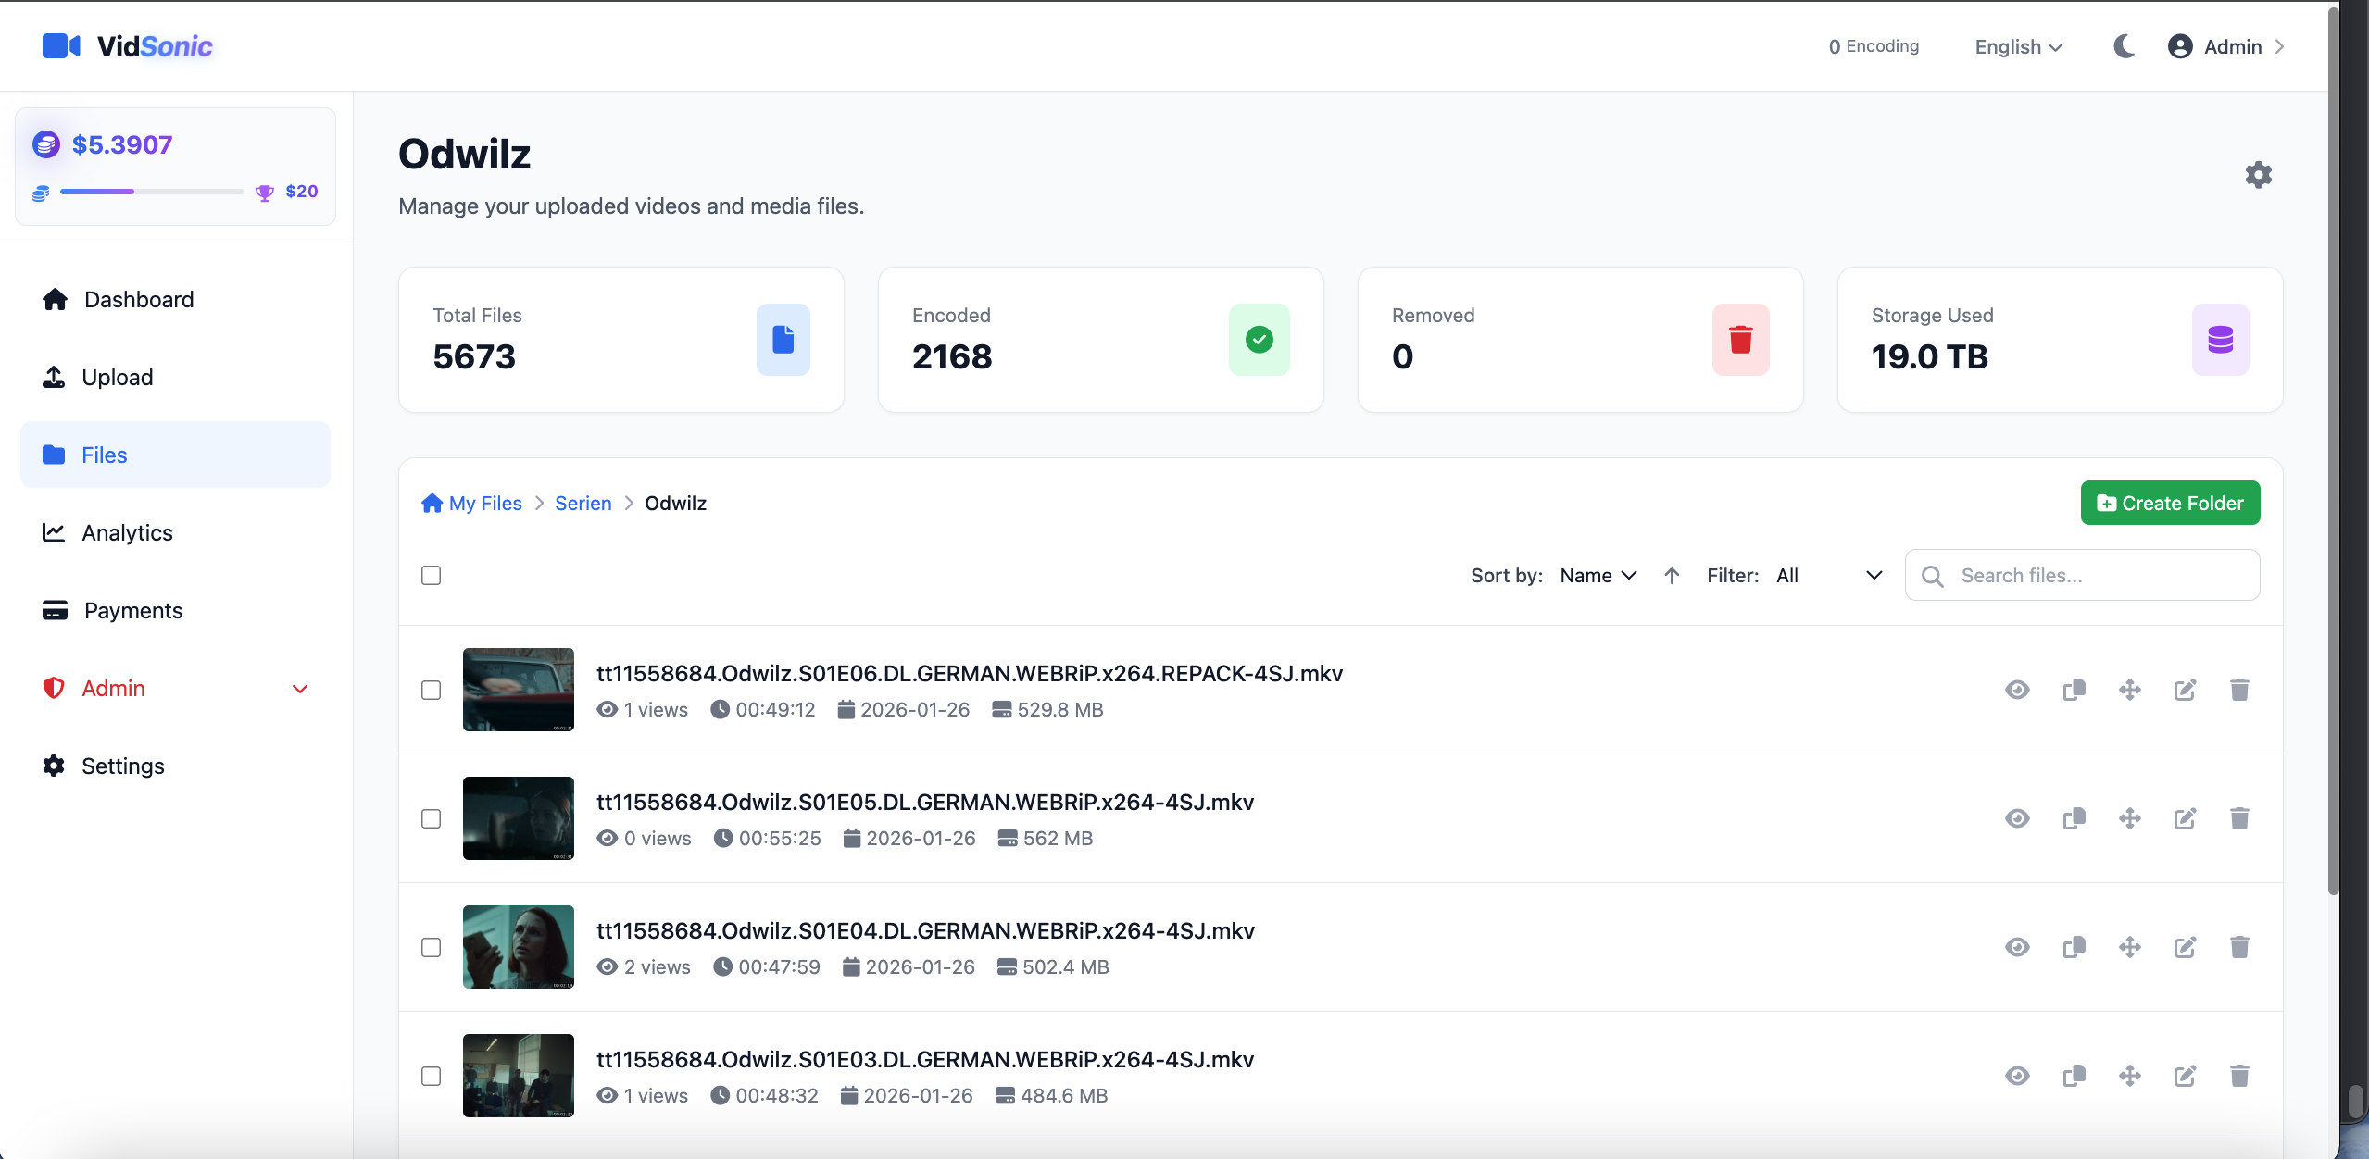The image size is (2369, 1159).
Task: Copy the S01E04 file link
Action: (x=2074, y=947)
